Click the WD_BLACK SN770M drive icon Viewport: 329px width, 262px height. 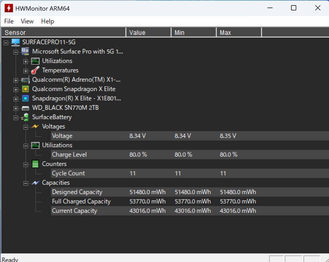tap(25, 108)
